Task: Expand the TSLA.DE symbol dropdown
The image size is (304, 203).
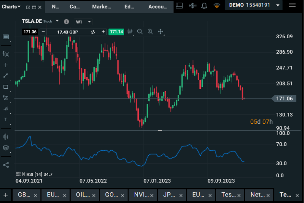Action: [57, 21]
